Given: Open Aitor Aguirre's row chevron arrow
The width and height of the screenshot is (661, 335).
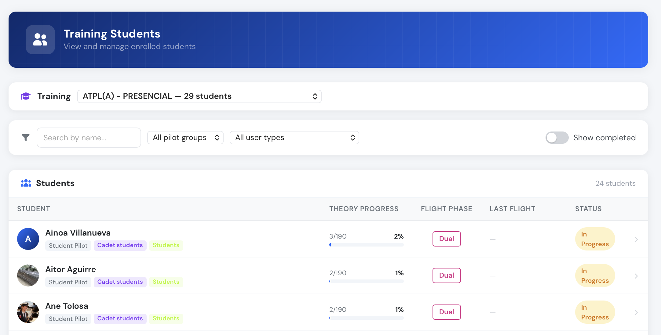Looking at the screenshot, I should click(x=636, y=276).
